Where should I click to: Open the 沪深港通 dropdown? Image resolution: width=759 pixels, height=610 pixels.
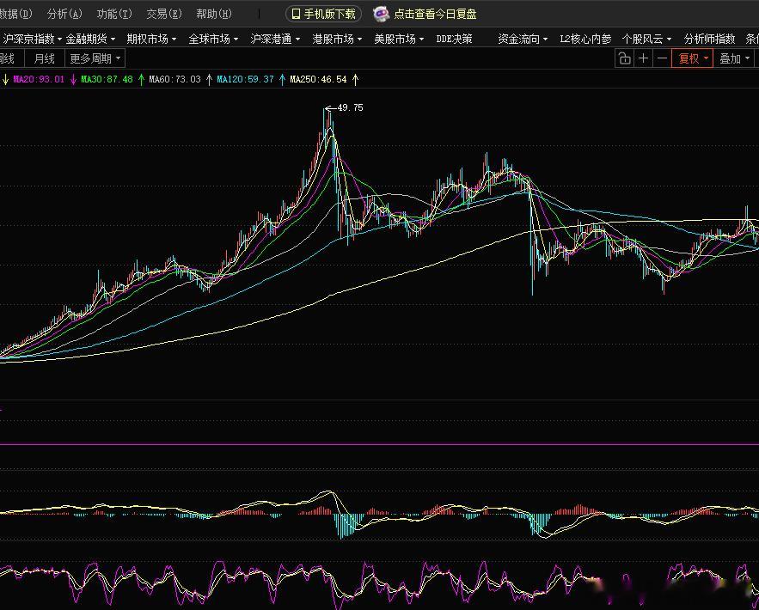click(275, 39)
